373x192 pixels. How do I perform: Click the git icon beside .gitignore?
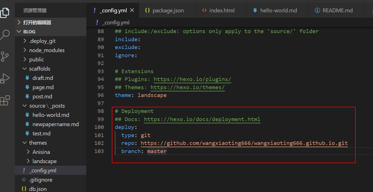24,180
